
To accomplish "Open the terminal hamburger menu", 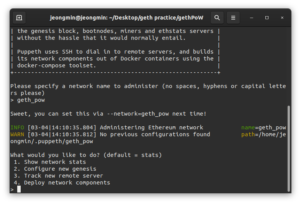I will 233,18.
